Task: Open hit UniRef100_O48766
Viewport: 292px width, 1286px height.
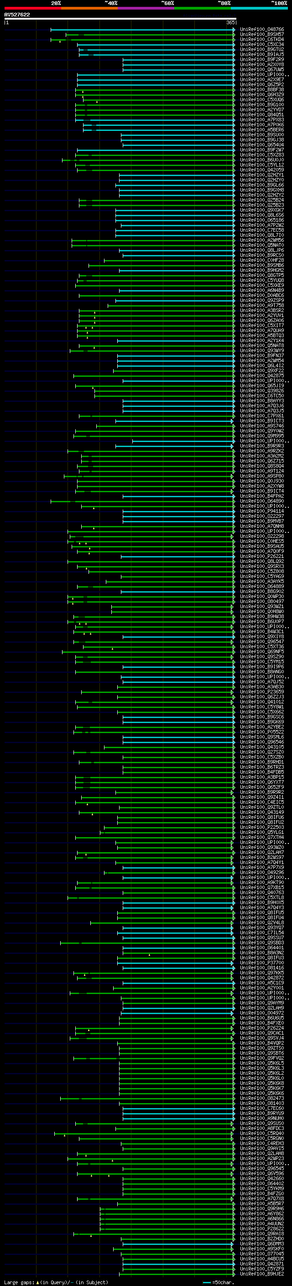Action: tap(261, 30)
